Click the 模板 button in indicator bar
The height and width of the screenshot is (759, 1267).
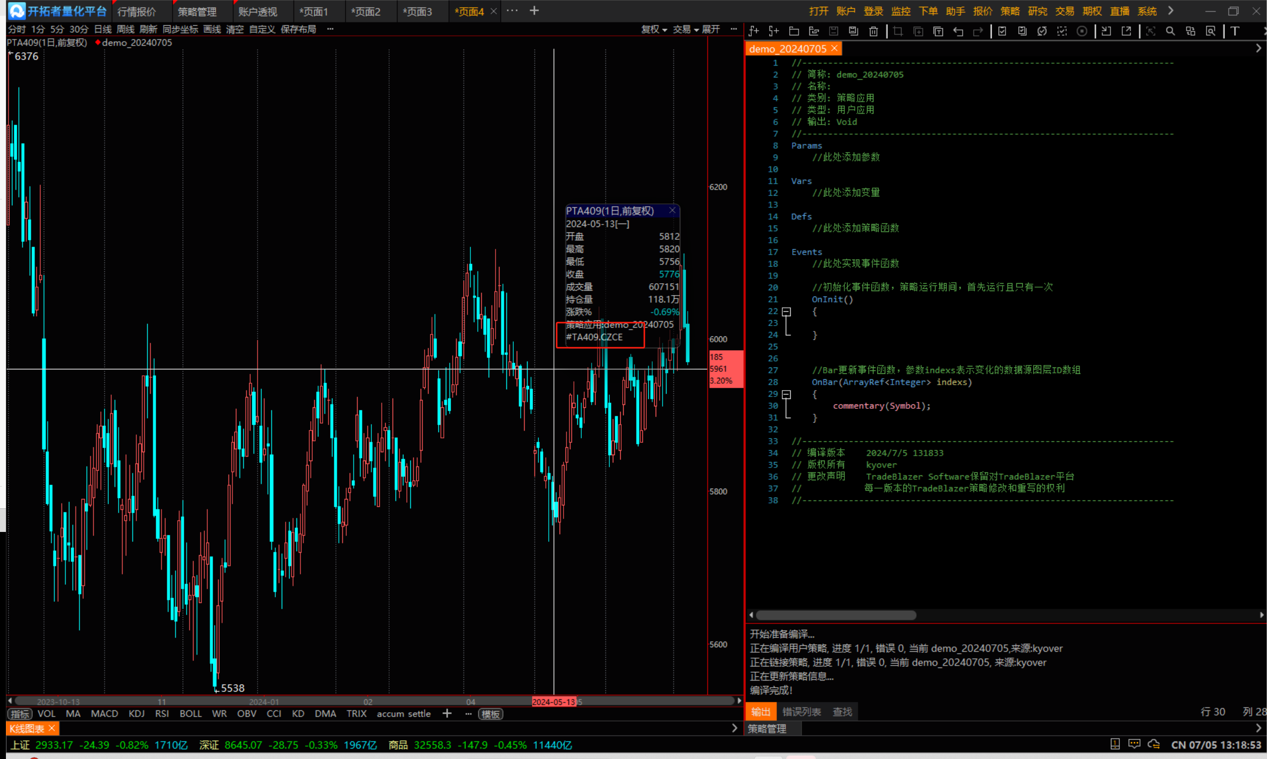491,714
